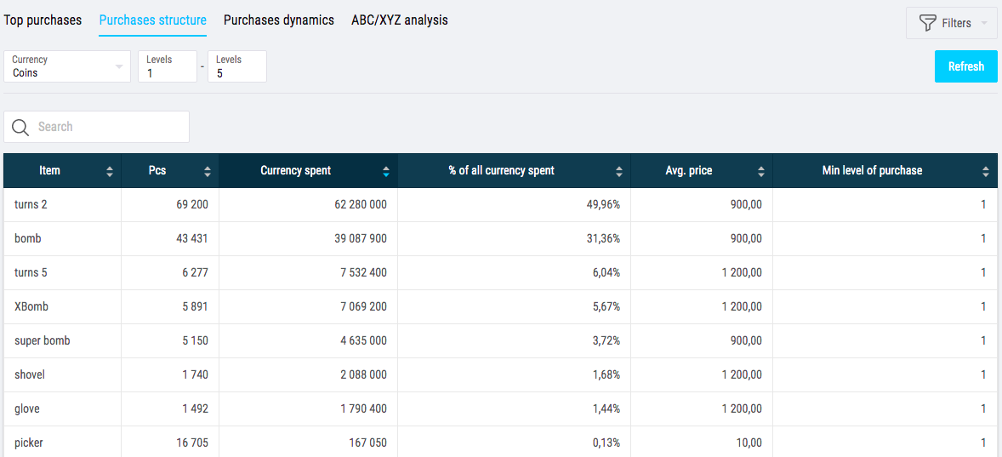Select the 'glove' item cell

pyautogui.click(x=63, y=408)
